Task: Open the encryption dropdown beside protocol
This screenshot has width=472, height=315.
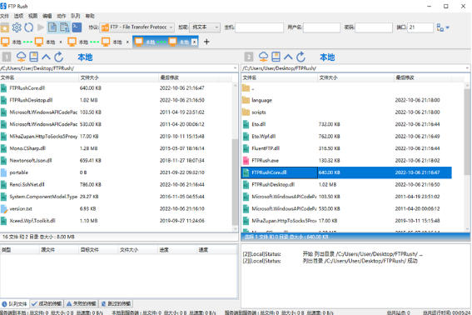Action: (205, 27)
